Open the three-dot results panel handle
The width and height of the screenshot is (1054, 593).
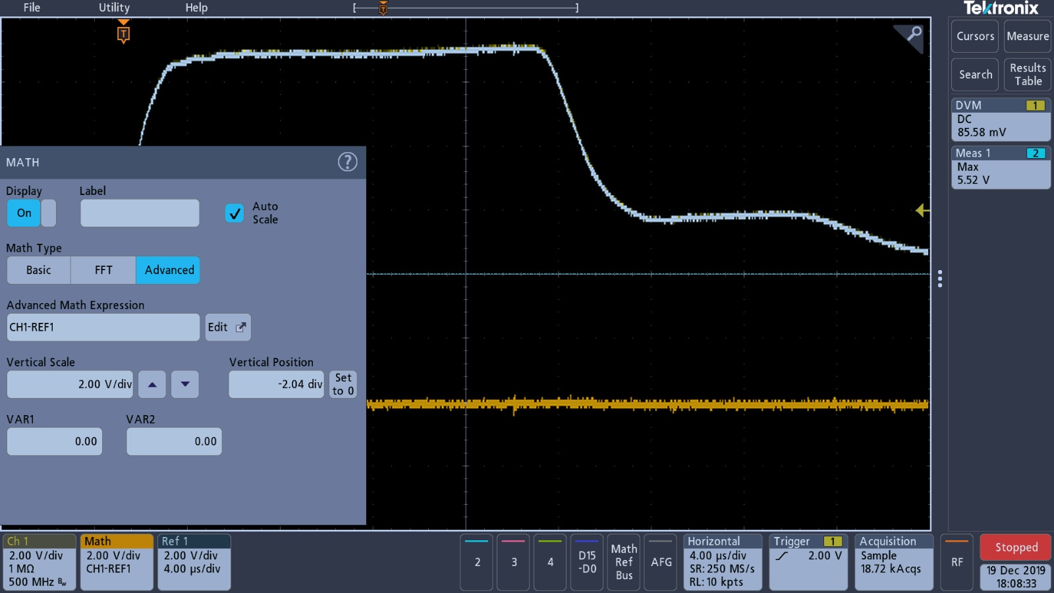click(x=940, y=279)
